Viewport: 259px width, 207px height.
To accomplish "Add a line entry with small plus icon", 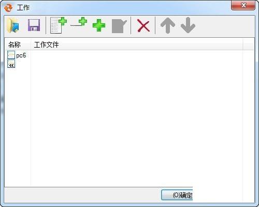I will 79,22.
